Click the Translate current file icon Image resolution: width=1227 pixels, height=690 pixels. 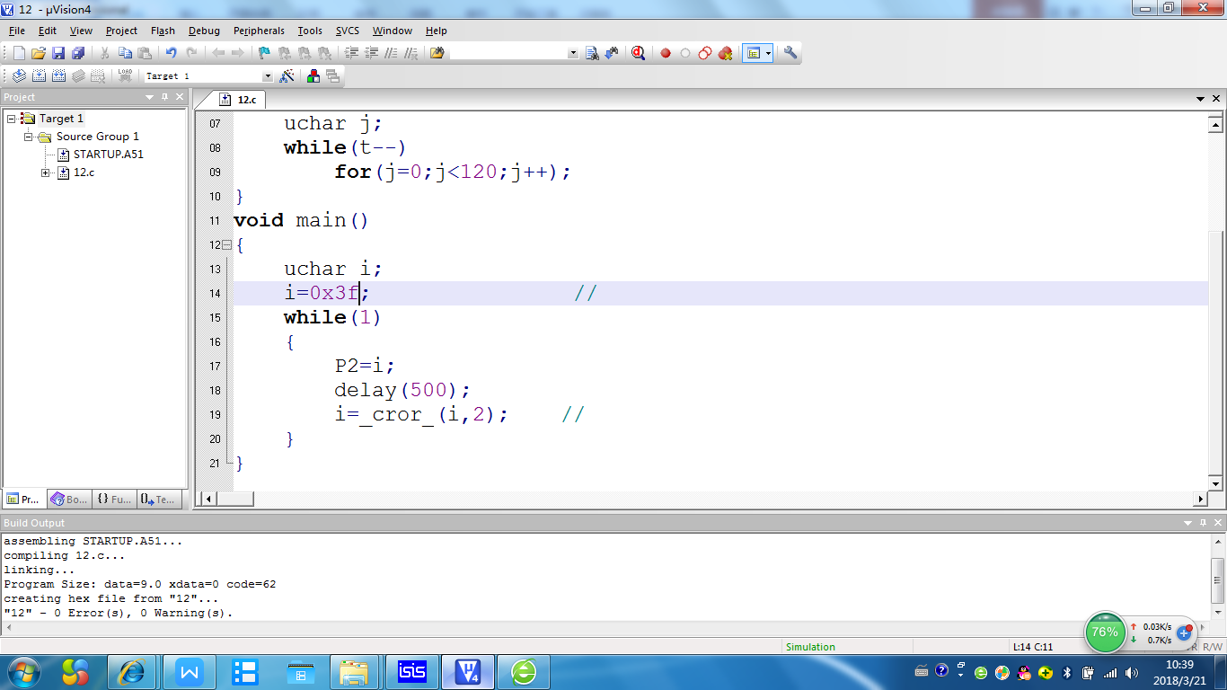[19, 76]
